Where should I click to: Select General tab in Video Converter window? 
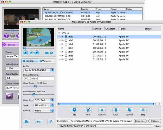(x=11, y=45)
